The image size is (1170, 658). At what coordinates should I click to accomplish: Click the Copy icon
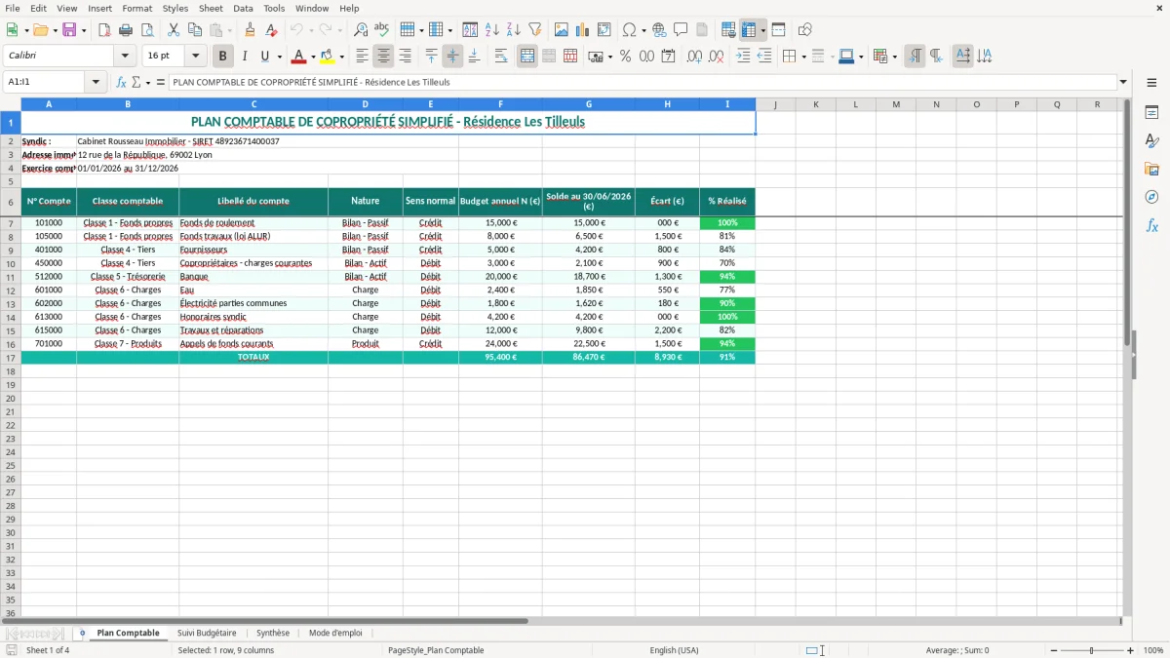point(195,30)
